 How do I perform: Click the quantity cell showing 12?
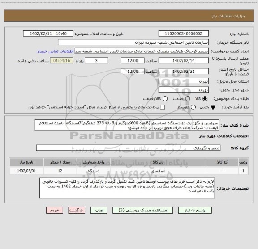(60, 171)
